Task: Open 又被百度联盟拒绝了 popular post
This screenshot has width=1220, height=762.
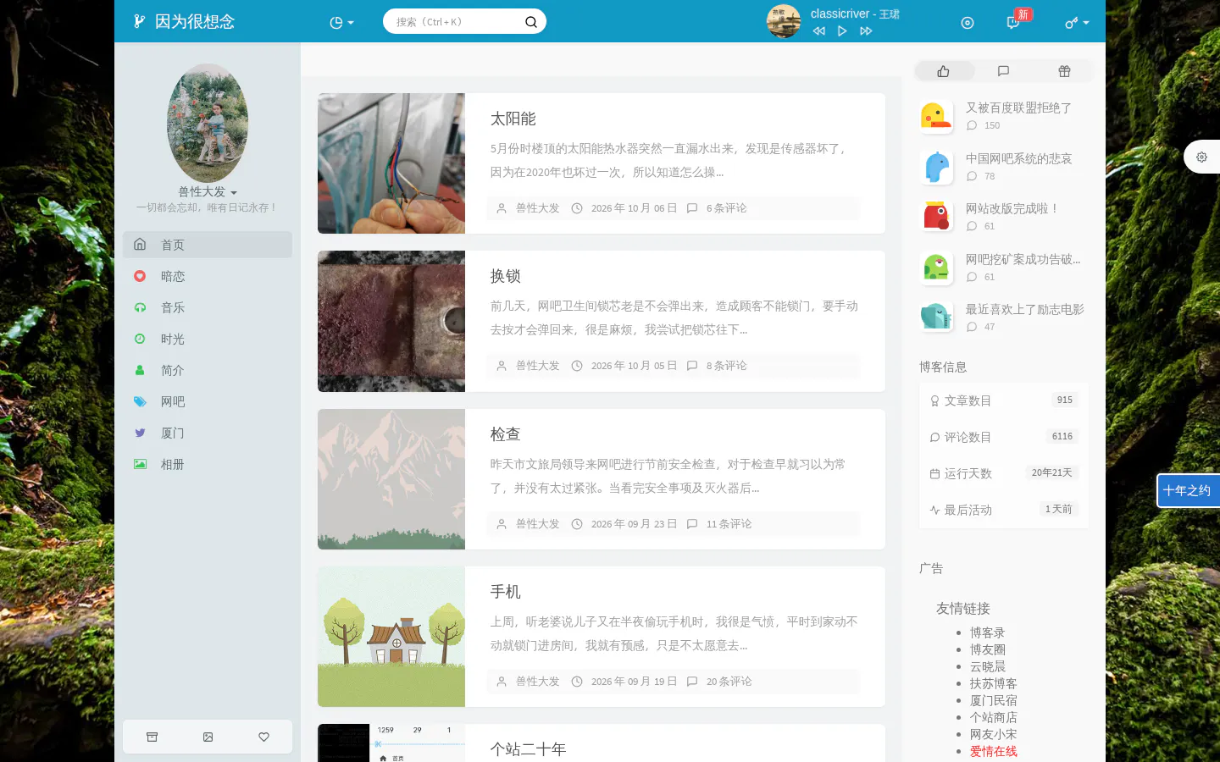Action: [x=1019, y=108]
